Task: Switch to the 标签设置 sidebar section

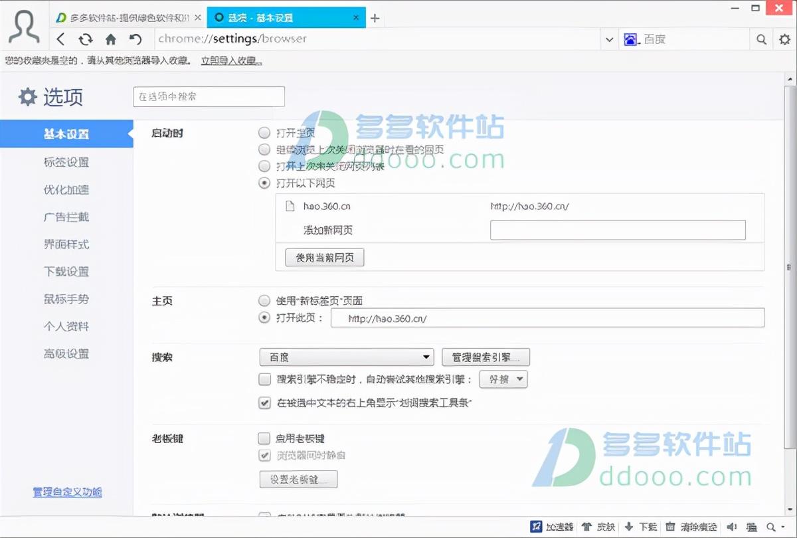Action: point(66,161)
